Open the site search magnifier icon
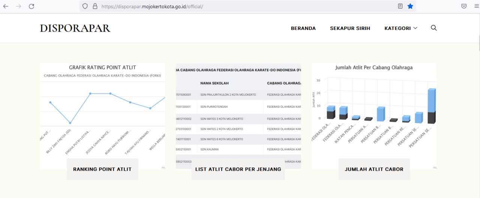Image resolution: width=480 pixels, height=198 pixels. 434,28
